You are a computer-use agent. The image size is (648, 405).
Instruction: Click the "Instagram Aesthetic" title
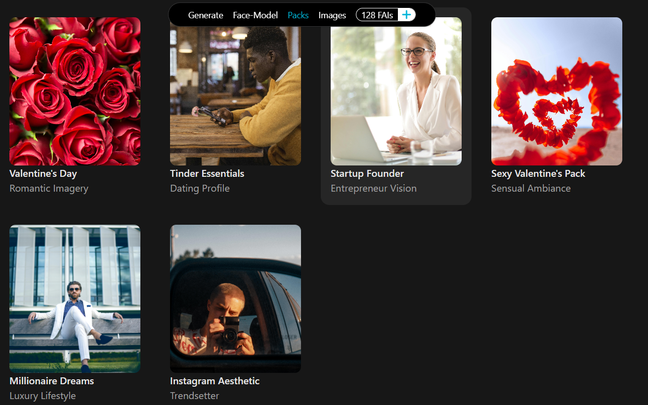(215, 381)
